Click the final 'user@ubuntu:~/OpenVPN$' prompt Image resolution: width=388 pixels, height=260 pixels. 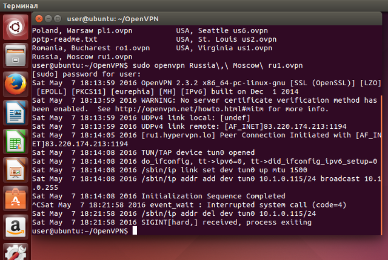[x=80, y=231]
